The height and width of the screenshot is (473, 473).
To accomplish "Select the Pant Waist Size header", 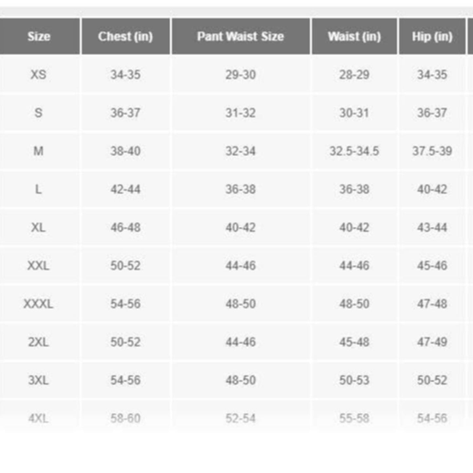I will (240, 36).
